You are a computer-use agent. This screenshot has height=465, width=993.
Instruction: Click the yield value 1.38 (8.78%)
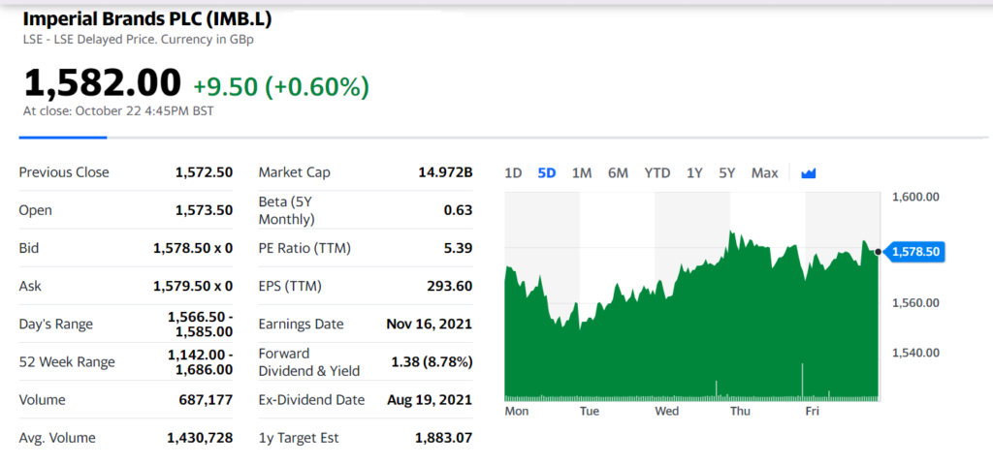click(x=432, y=362)
